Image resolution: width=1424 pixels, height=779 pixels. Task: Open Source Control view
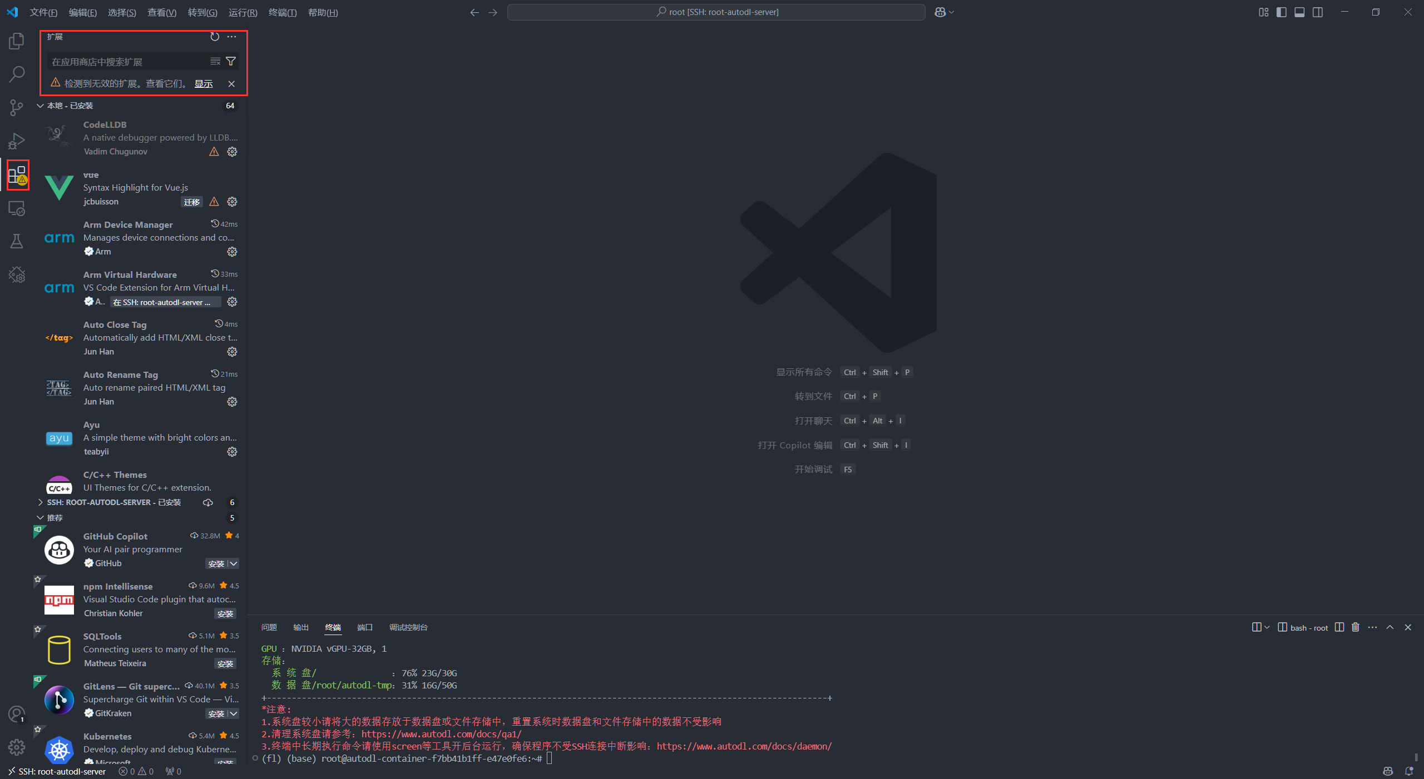17,107
